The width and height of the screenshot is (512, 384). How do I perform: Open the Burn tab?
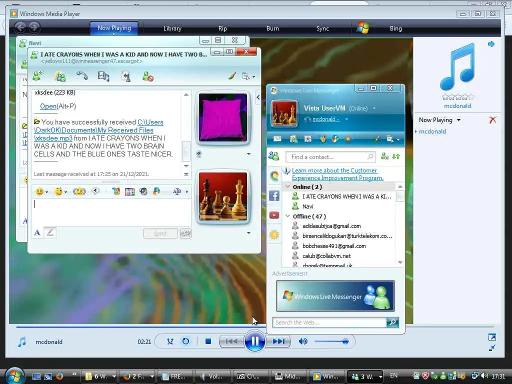point(272,28)
